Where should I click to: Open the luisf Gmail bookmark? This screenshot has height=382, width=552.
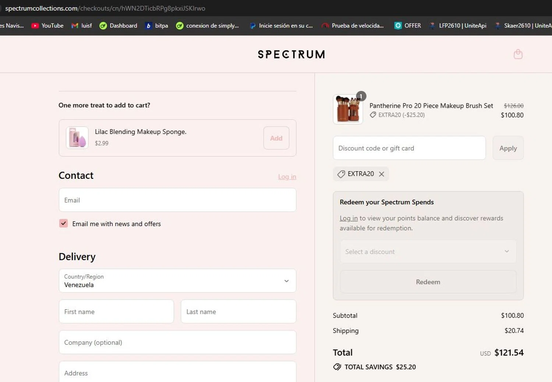[82, 25]
